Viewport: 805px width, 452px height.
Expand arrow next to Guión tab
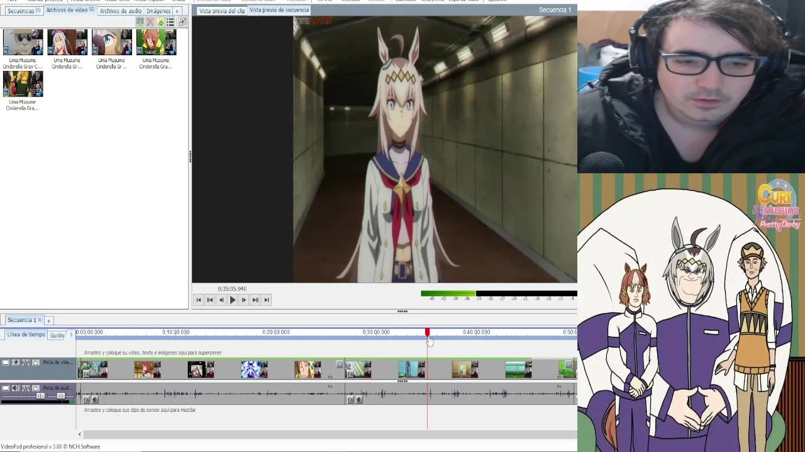point(70,335)
